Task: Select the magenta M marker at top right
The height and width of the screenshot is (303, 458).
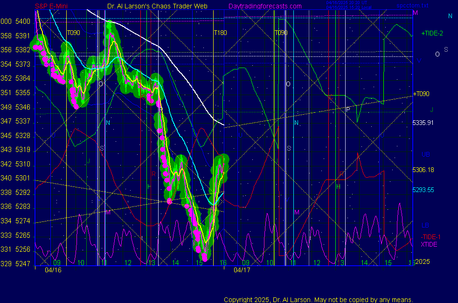Action: 415,13
